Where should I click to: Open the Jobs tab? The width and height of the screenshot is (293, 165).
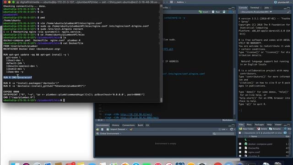click(266, 8)
